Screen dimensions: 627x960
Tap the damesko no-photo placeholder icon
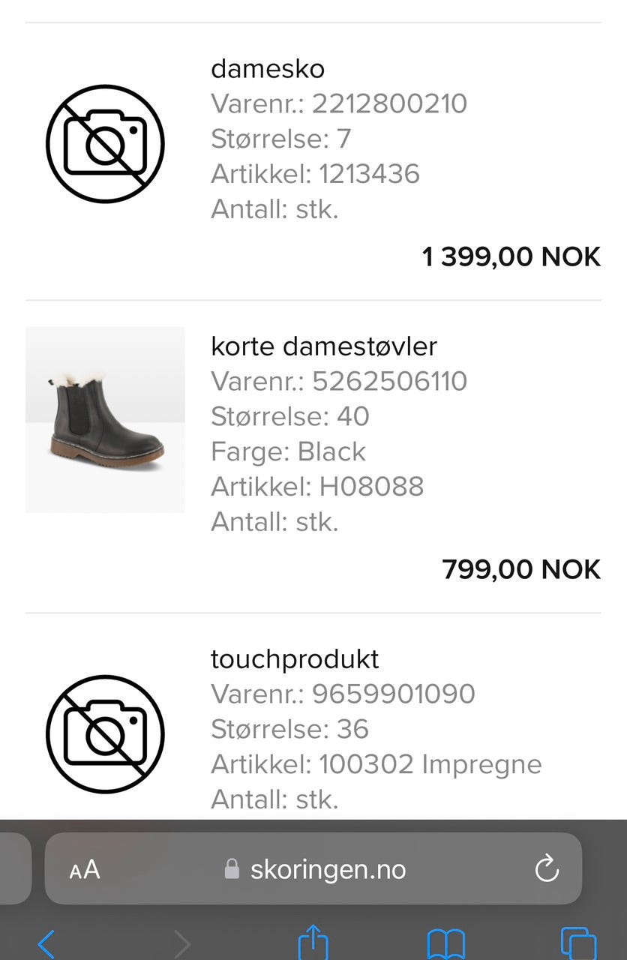[x=105, y=144]
